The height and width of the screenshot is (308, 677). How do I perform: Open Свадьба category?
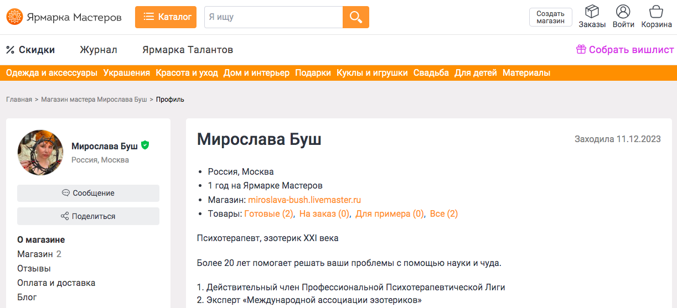(431, 73)
